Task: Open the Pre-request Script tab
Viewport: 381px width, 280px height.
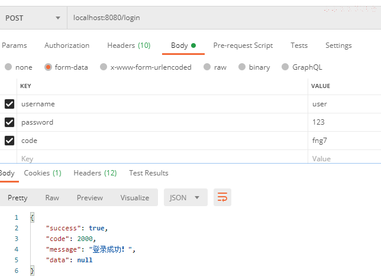Action: pos(243,45)
